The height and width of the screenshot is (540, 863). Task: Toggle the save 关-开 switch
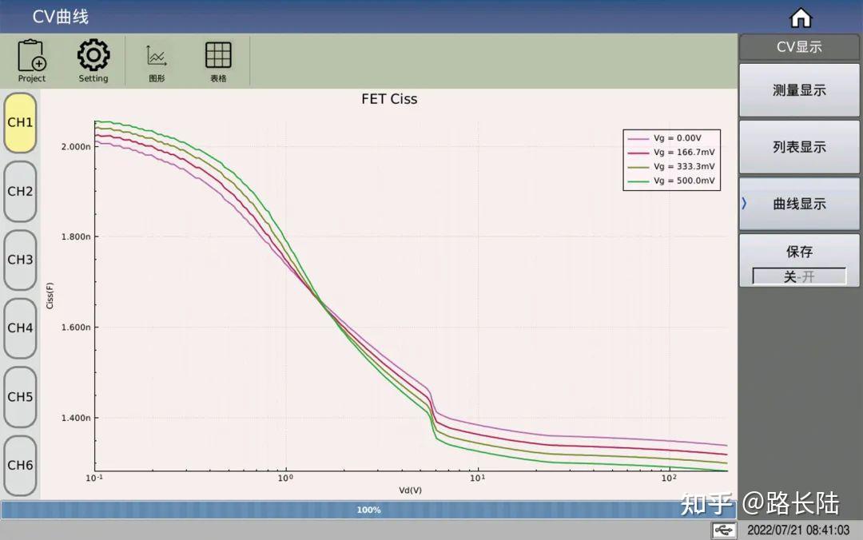[x=799, y=276]
